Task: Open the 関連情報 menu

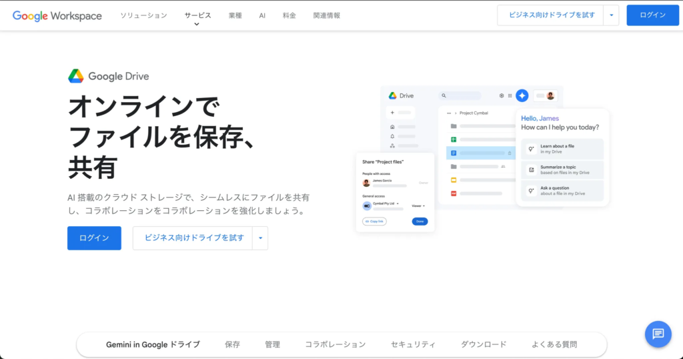Action: coord(327,15)
